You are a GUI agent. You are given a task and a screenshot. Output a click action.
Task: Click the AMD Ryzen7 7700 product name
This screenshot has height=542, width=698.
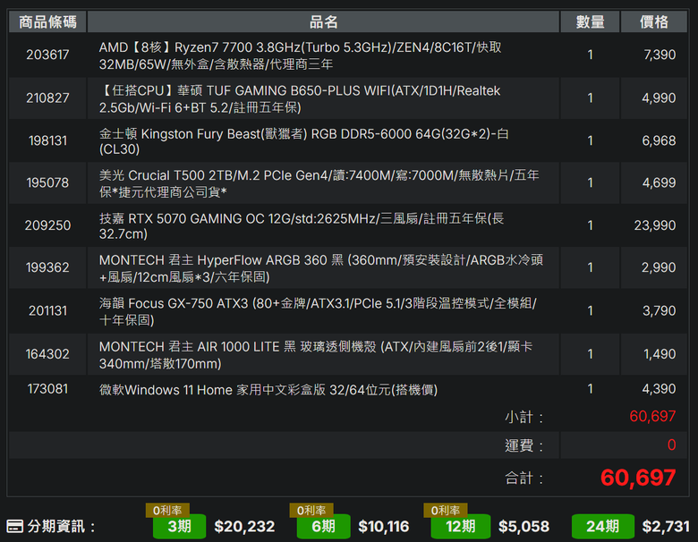[300, 55]
